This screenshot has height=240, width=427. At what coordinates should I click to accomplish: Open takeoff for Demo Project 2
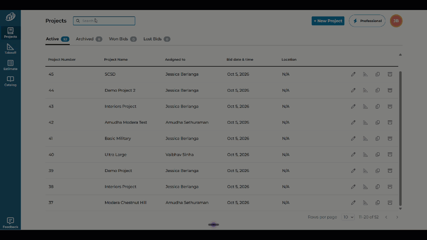click(x=365, y=90)
